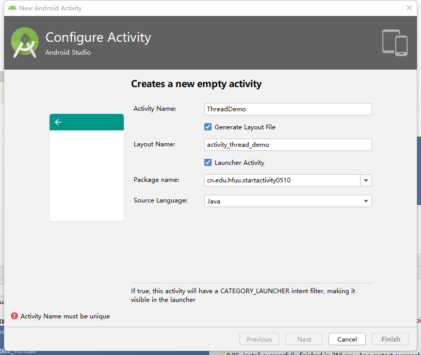Click the back arrow in activity preview
The height and width of the screenshot is (355, 421).
58,122
